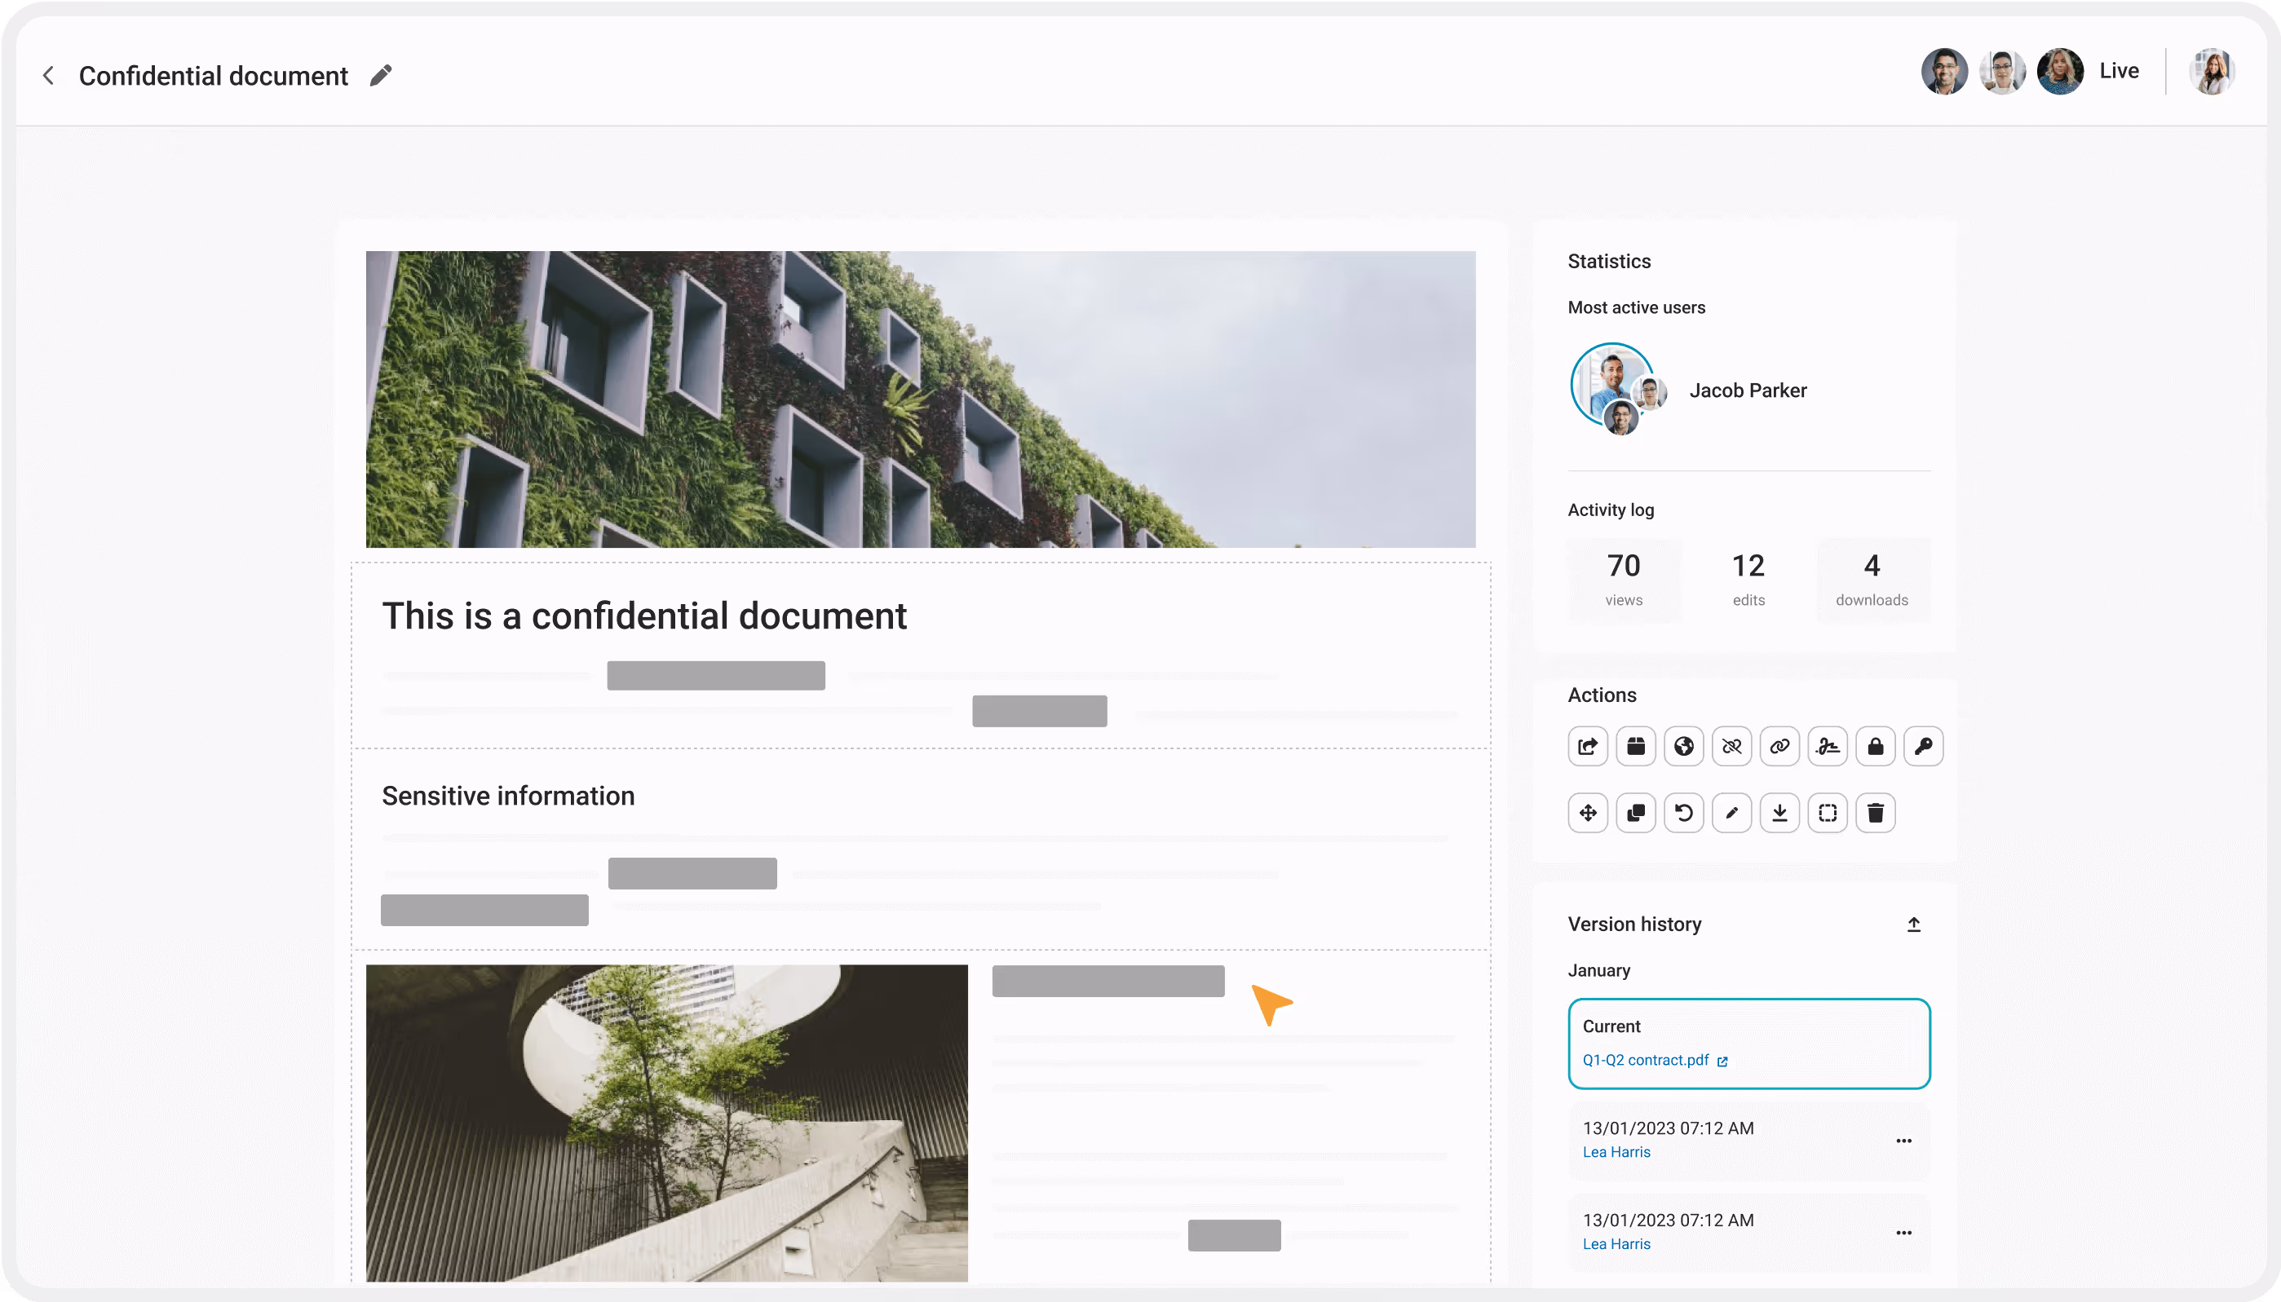Click the crossed-out unlink icon
Viewport: 2281px width, 1302px height.
point(1732,747)
